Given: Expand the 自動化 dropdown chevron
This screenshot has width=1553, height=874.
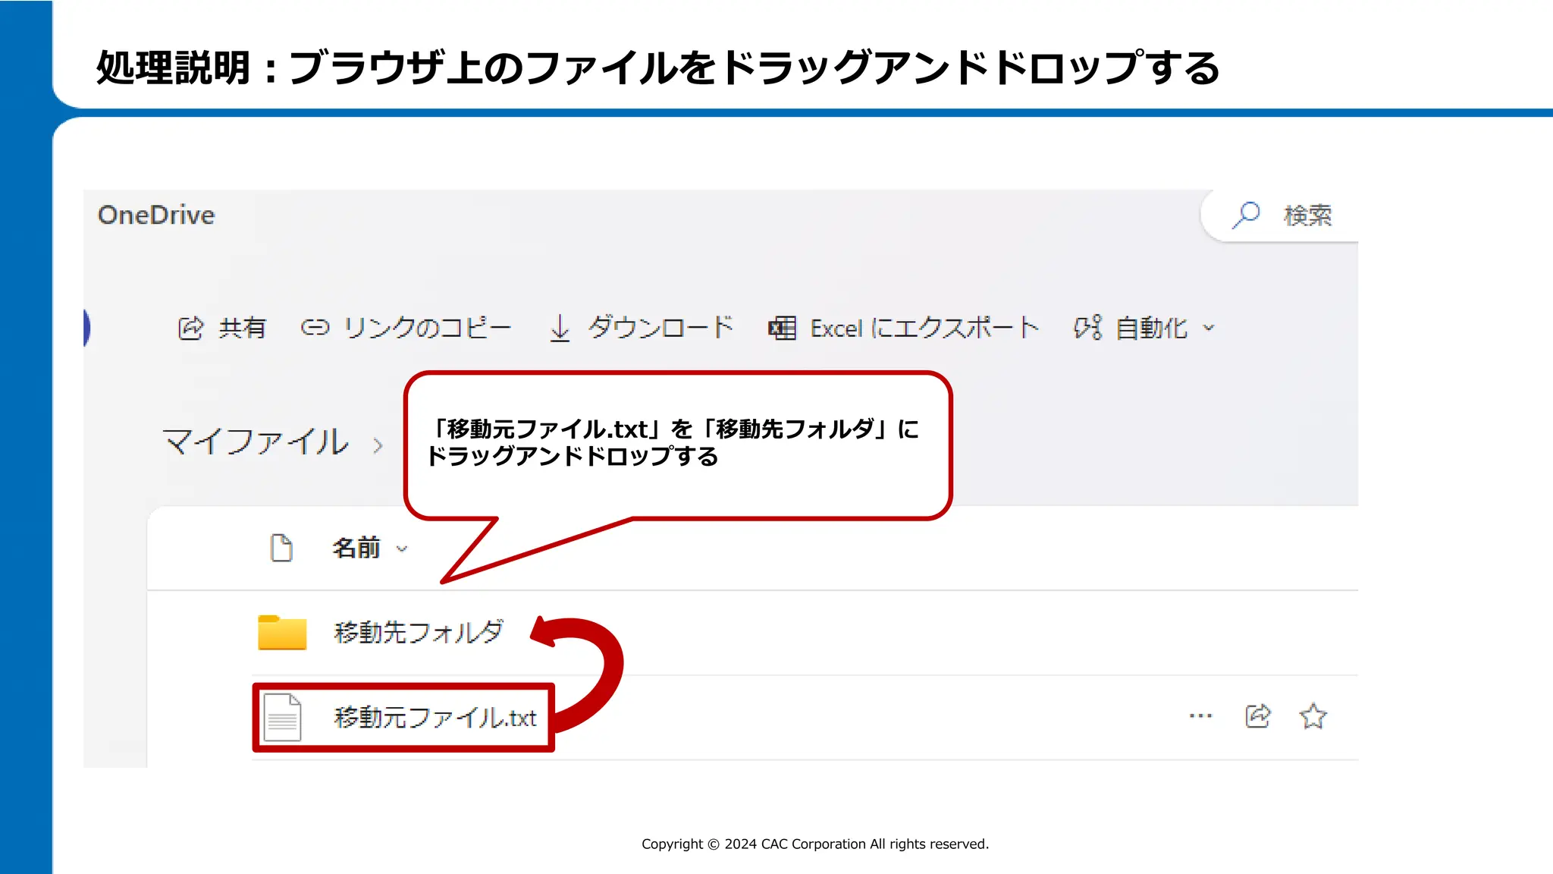Looking at the screenshot, I should [1209, 328].
